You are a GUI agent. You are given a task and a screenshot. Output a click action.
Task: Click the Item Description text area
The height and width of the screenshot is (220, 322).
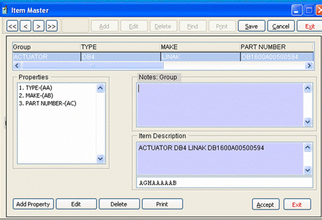220,158
